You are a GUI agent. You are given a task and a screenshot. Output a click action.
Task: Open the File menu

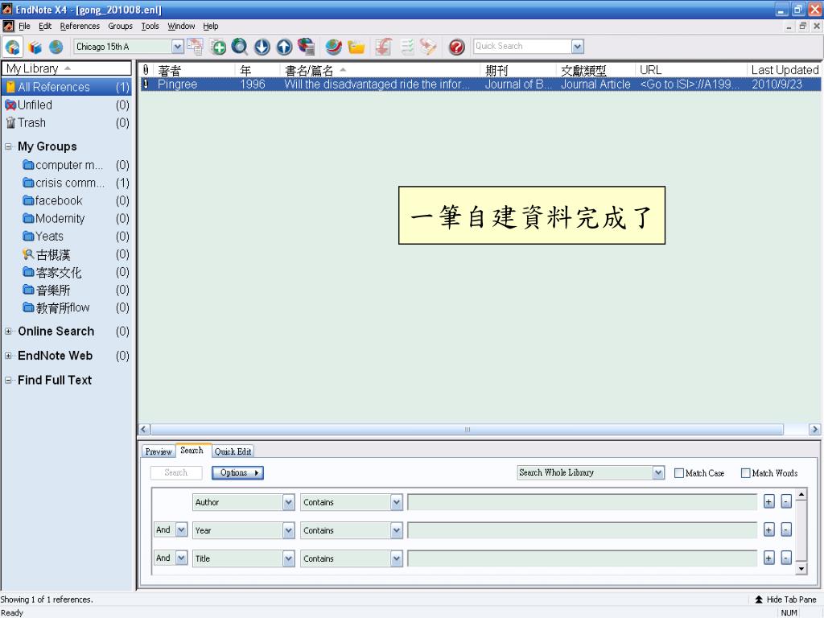[24, 26]
